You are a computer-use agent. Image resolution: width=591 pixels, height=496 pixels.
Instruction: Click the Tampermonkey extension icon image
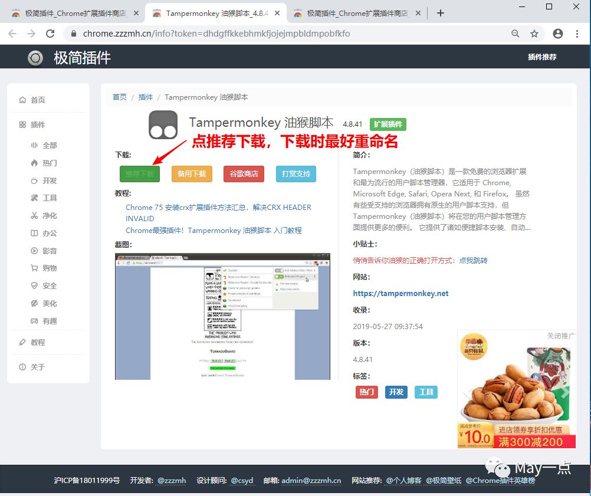pyautogui.click(x=163, y=125)
